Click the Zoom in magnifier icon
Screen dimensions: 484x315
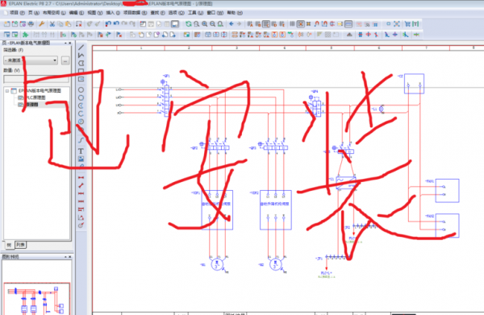(204, 23)
